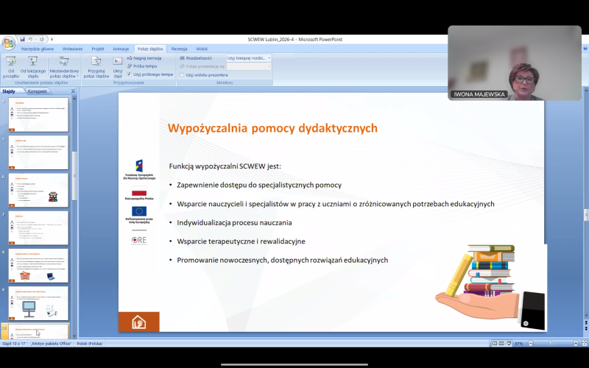Click the Office button
This screenshot has width=589, height=368.
tap(8, 43)
